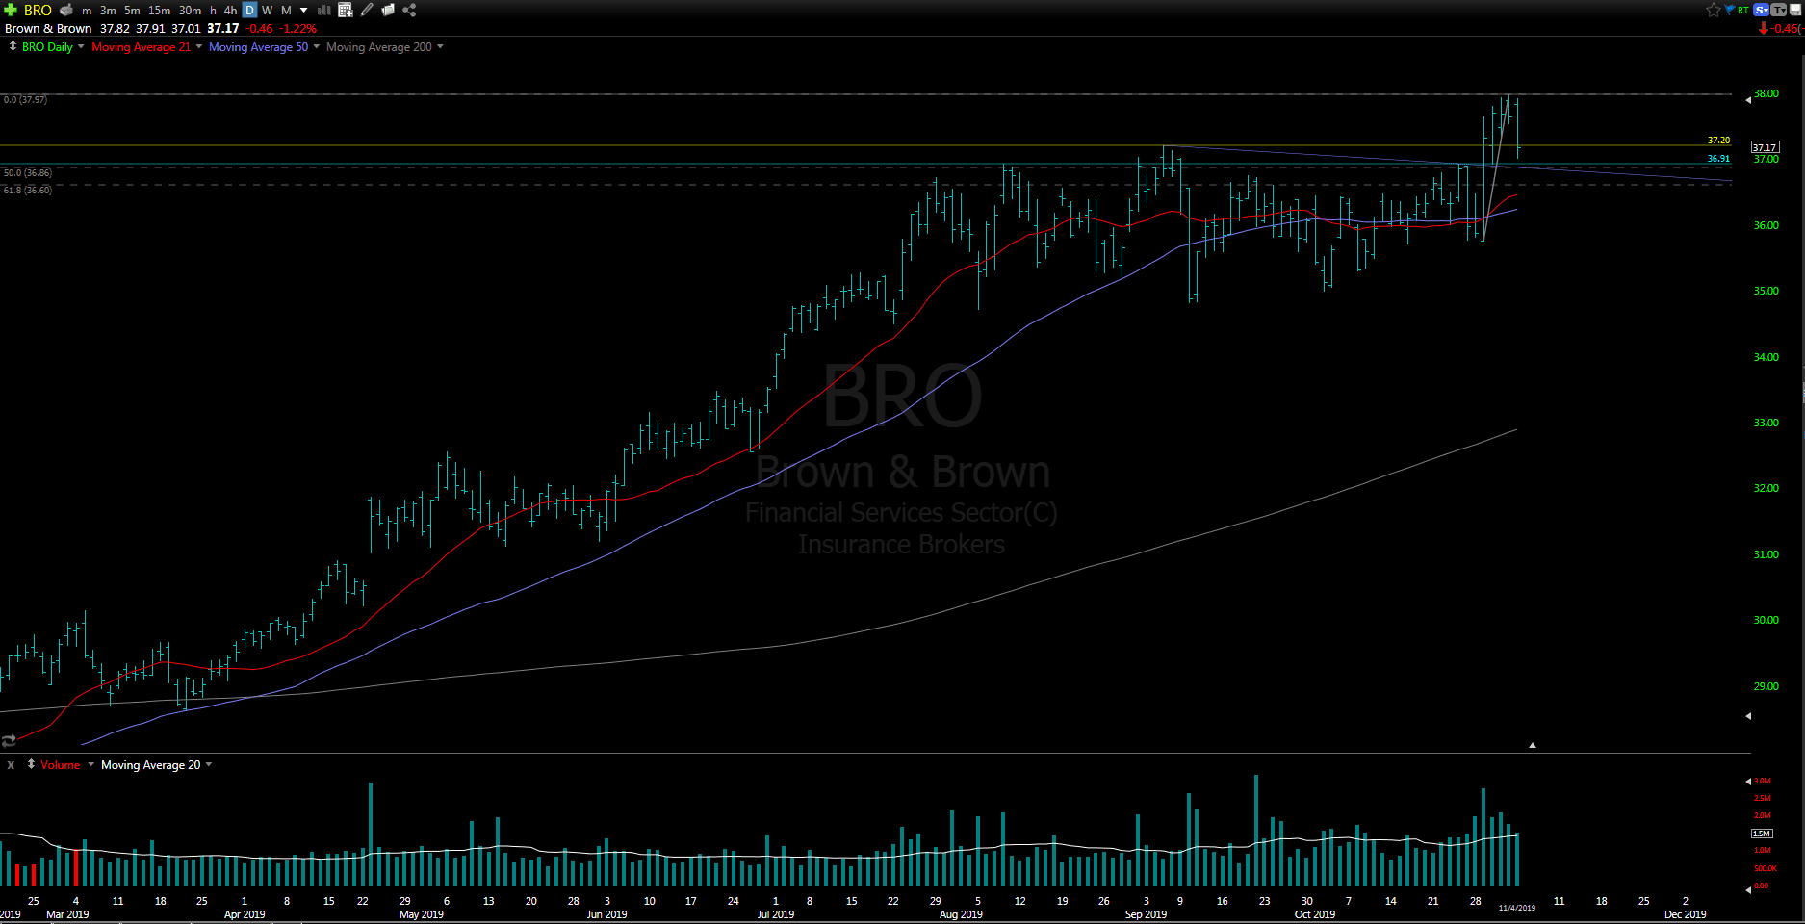This screenshot has width=1805, height=924.
Task: Click the up-triangle marker above date axis
Action: [x=1533, y=745]
